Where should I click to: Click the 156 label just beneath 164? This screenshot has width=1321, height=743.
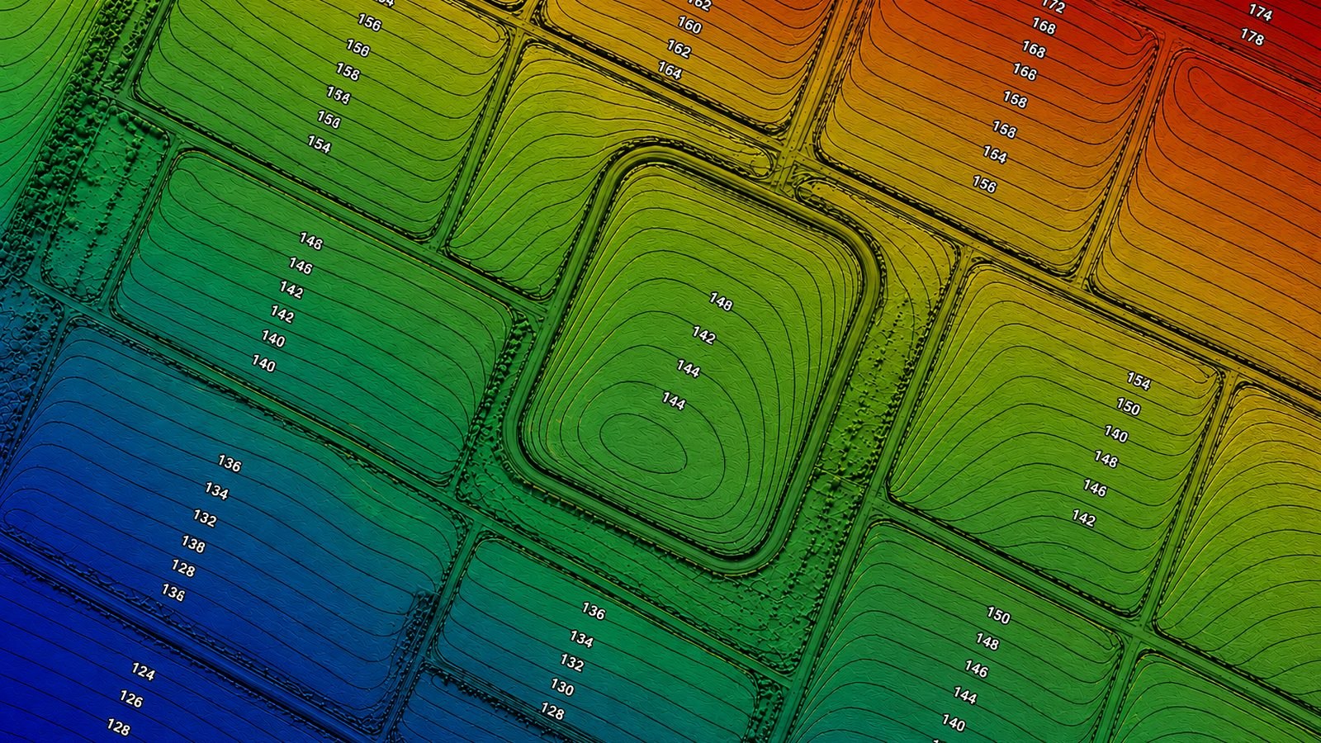tap(984, 184)
